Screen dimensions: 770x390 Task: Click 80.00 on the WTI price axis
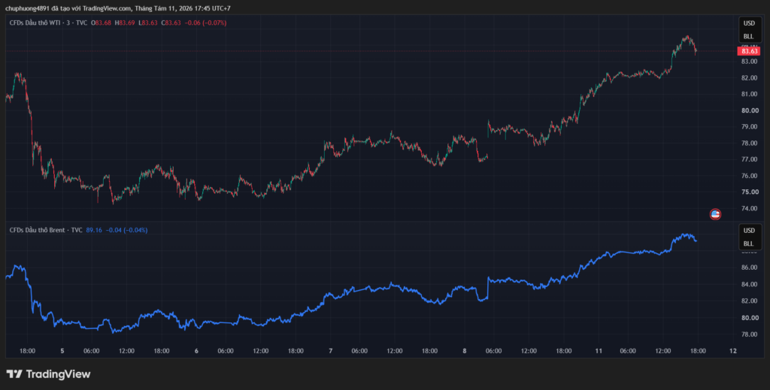pos(749,110)
